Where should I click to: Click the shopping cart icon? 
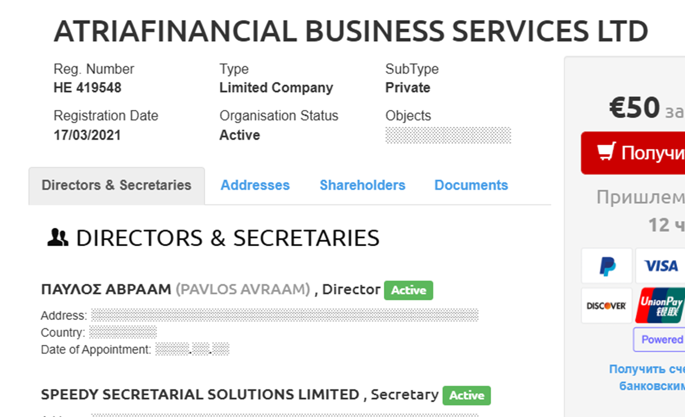pos(606,152)
